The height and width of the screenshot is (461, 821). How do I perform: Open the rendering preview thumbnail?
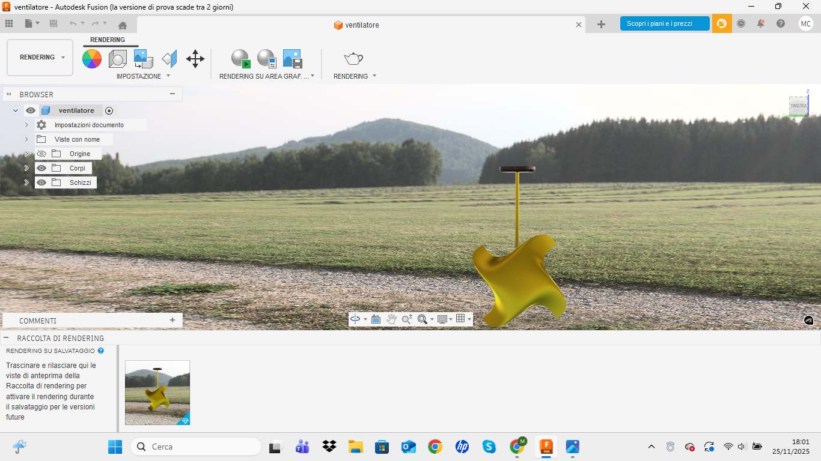157,392
